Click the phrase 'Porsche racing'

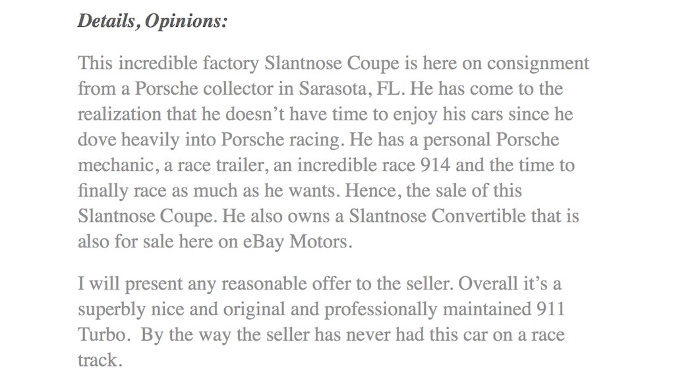tap(280, 139)
